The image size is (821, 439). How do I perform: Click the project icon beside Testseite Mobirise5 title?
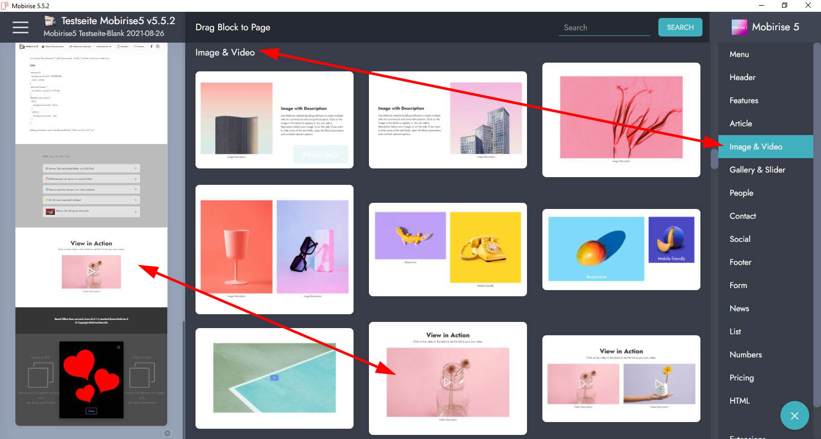coord(50,21)
